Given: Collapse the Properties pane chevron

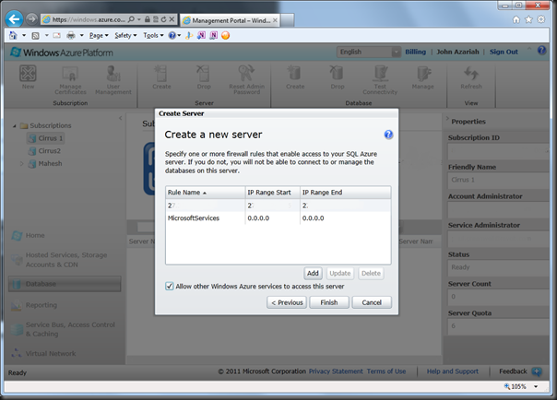Looking at the screenshot, I should pos(447,118).
